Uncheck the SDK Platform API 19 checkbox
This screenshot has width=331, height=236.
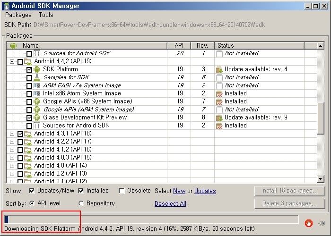(x=29, y=70)
